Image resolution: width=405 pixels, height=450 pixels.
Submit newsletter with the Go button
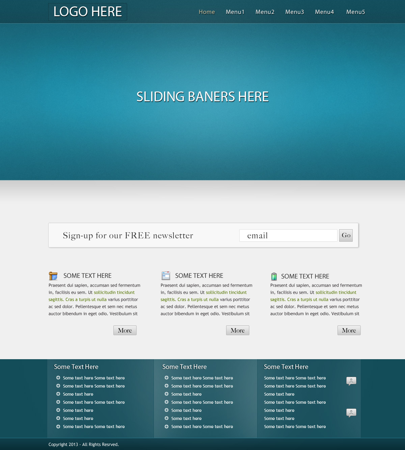[346, 235]
